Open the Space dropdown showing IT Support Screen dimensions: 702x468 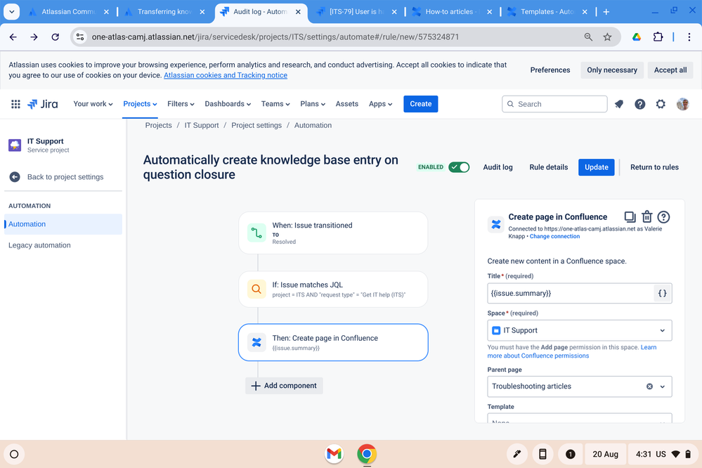coord(579,330)
